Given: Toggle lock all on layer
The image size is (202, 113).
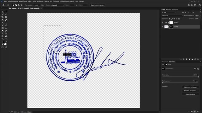Looking at the screenshot, I should 179,19.
